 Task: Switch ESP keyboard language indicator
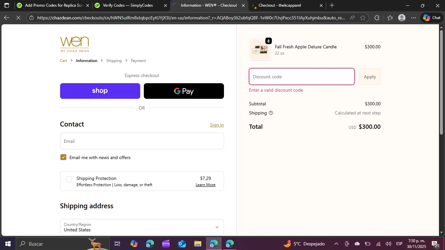tap(399, 244)
